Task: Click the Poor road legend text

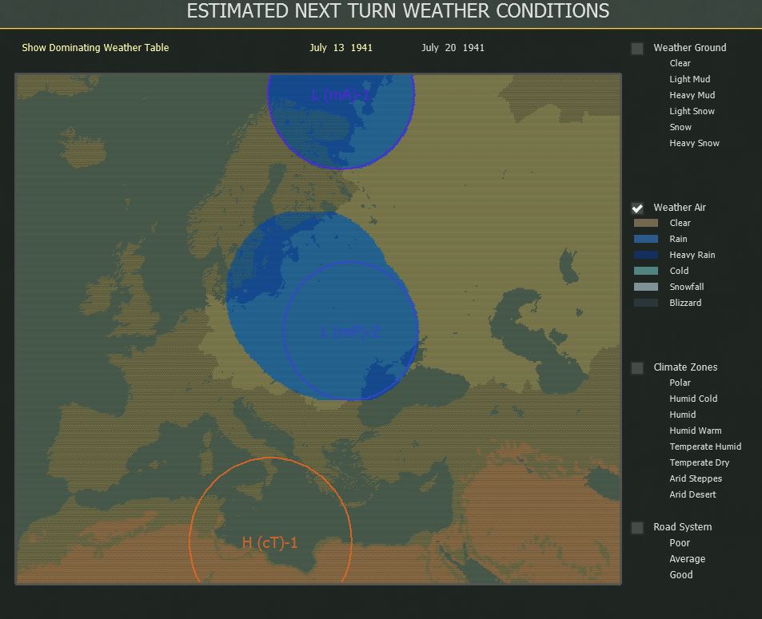Action: coord(680,543)
